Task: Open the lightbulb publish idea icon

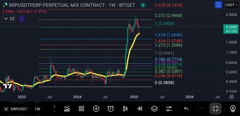Action: (x=233, y=109)
